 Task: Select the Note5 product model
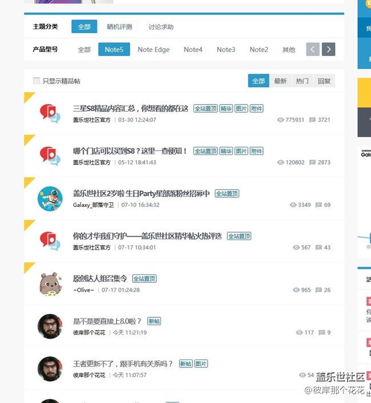click(114, 49)
